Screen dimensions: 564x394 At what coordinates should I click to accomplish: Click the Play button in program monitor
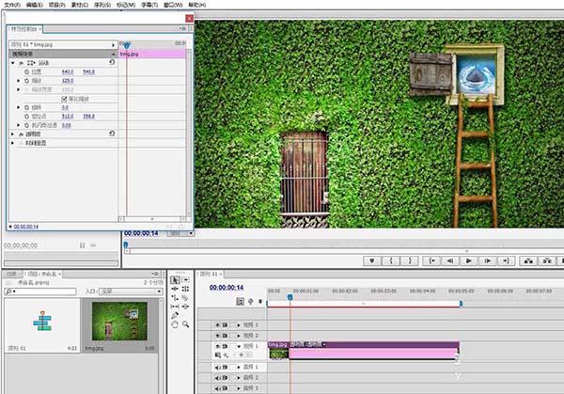[x=469, y=260]
